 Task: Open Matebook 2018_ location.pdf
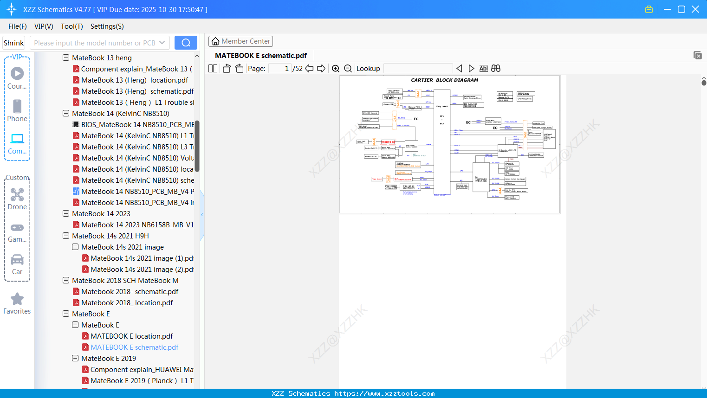pos(123,302)
